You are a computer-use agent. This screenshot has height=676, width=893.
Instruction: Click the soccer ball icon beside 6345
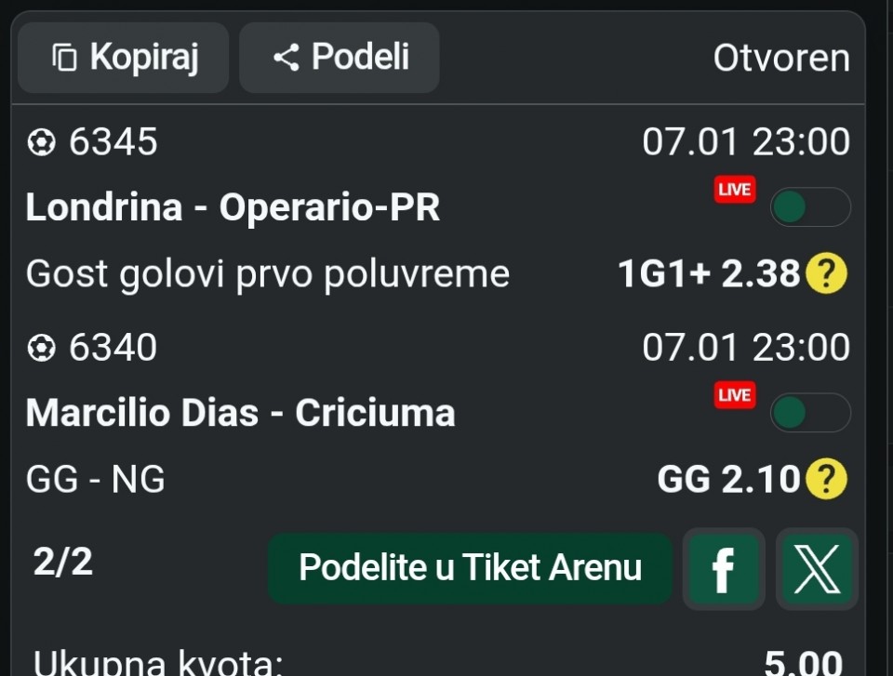click(41, 142)
